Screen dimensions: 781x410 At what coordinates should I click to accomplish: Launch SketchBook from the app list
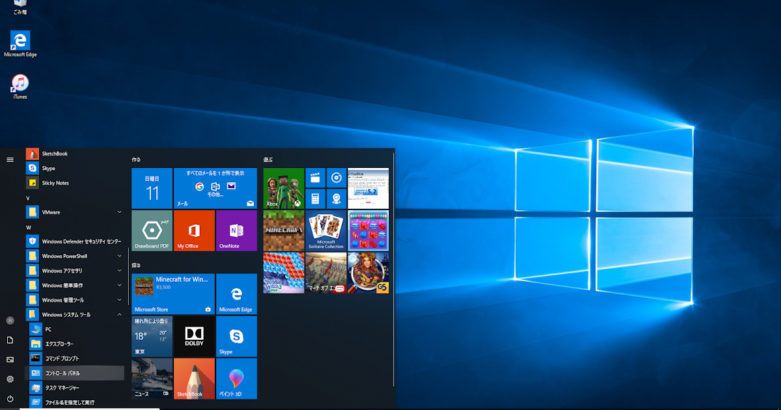pyautogui.click(x=74, y=154)
